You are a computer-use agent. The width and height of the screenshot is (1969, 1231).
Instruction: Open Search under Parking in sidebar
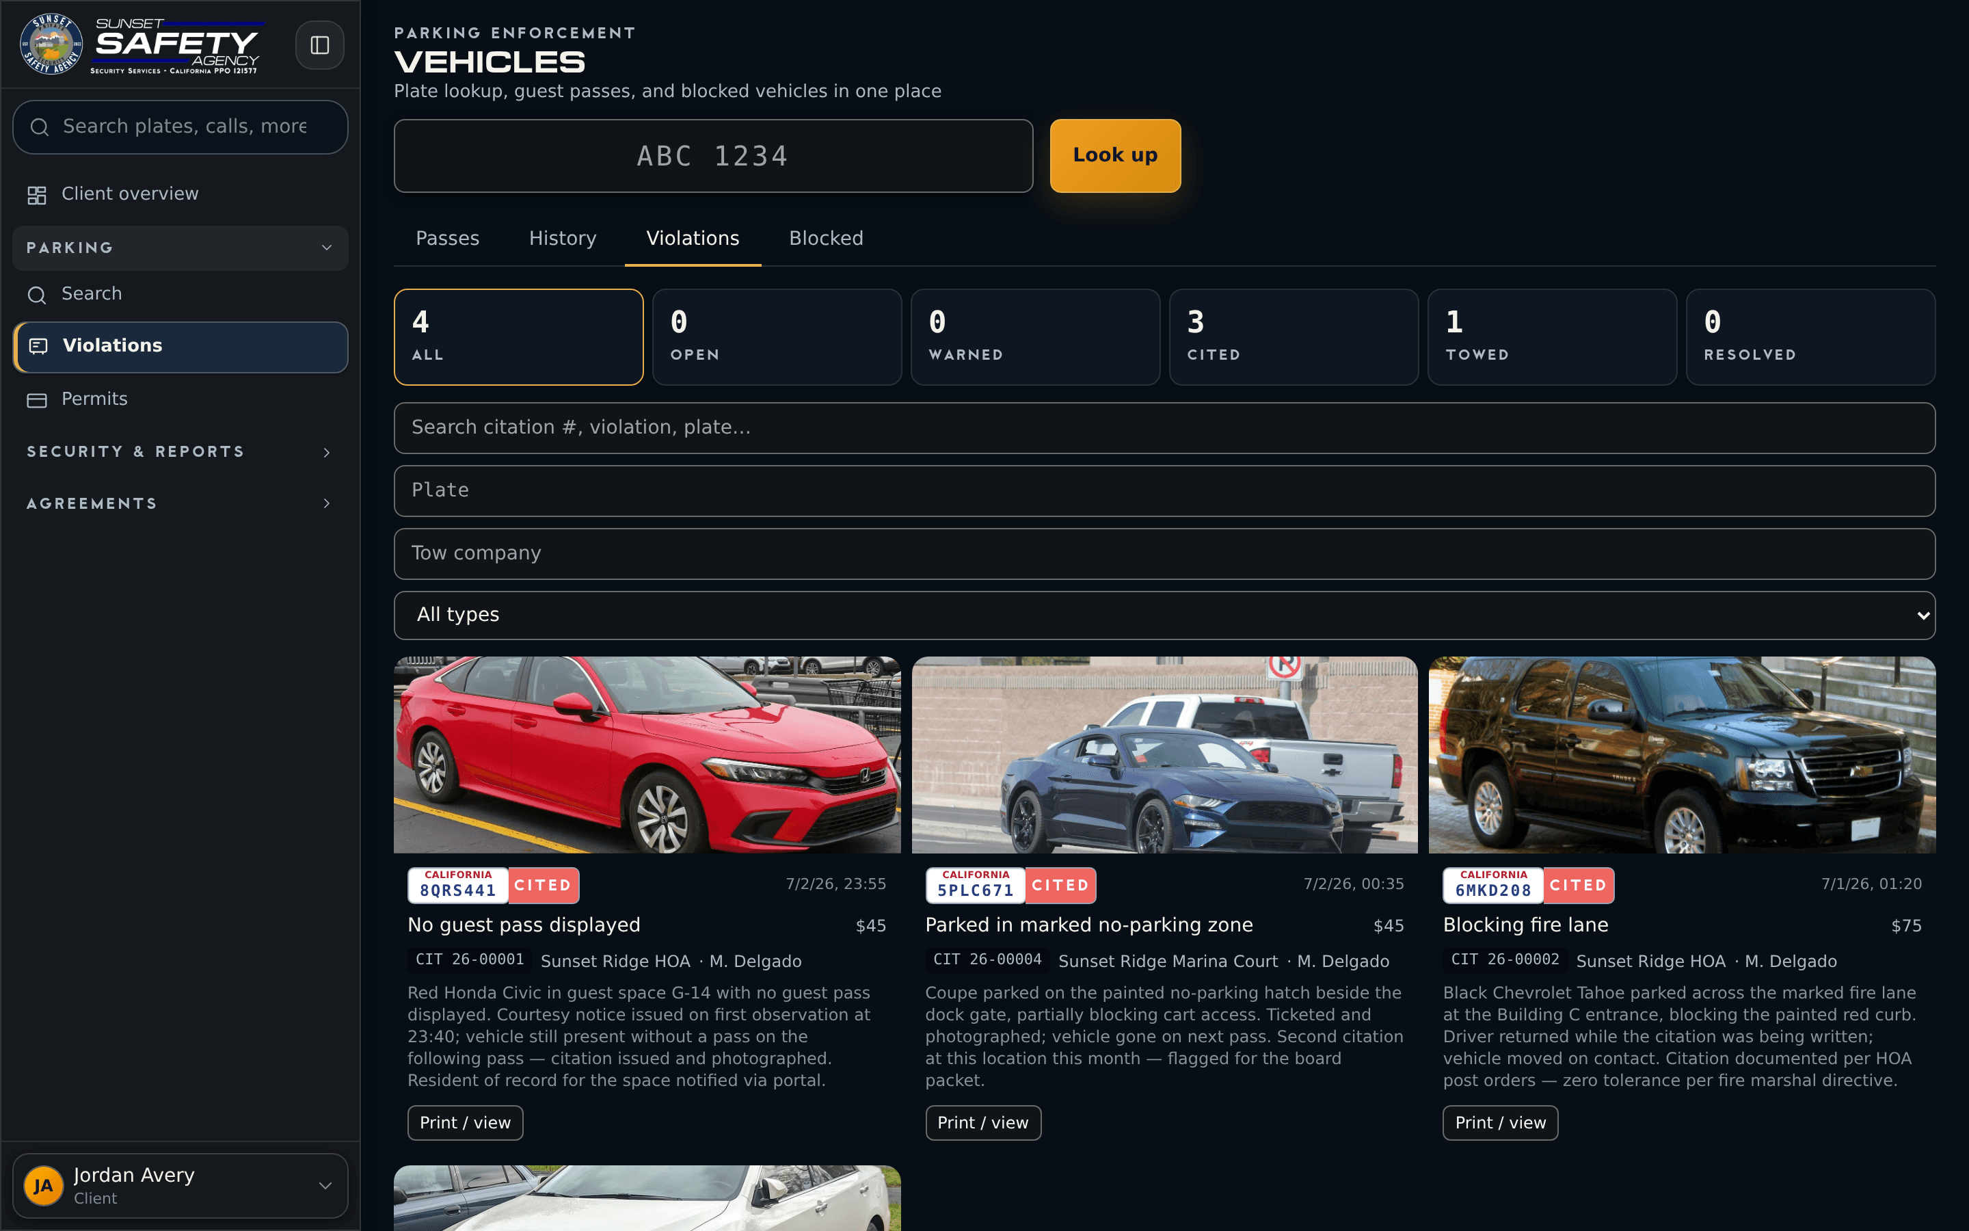(180, 294)
